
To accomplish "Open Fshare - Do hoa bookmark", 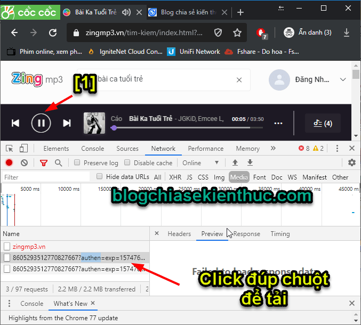I will 262,52.
